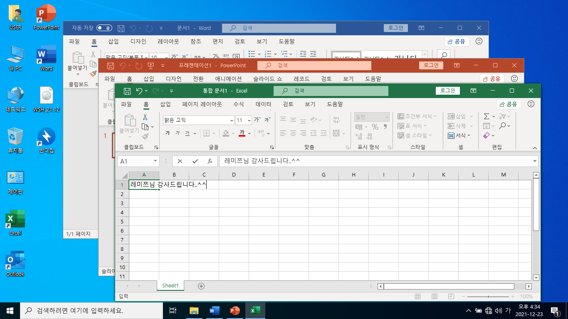Click the Copy icon in Excel's clipboard group
This screenshot has height=319, width=568.
pyautogui.click(x=145, y=126)
